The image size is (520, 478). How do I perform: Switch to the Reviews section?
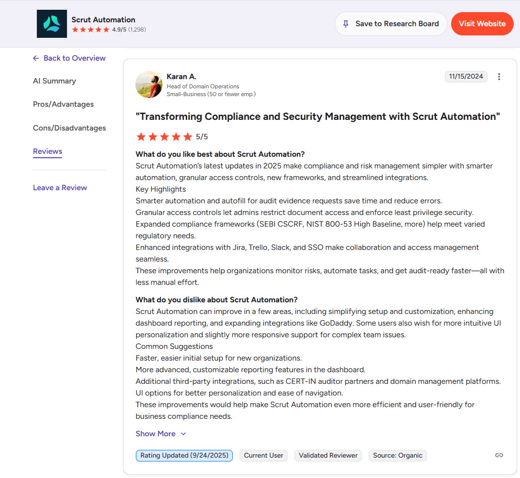(x=47, y=151)
